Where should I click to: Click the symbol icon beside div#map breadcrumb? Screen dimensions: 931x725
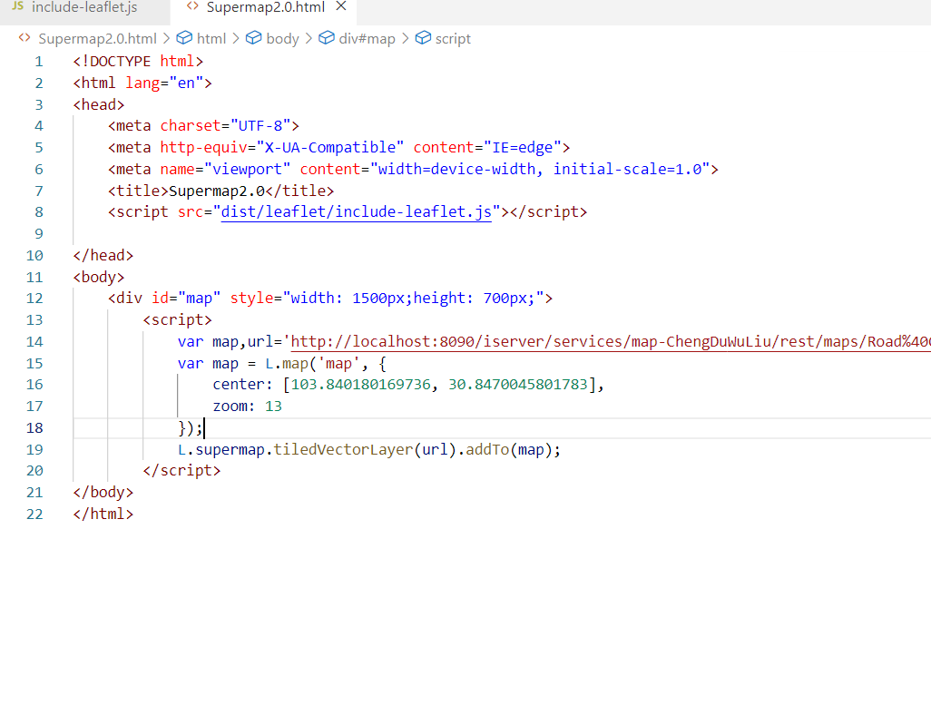tap(327, 38)
